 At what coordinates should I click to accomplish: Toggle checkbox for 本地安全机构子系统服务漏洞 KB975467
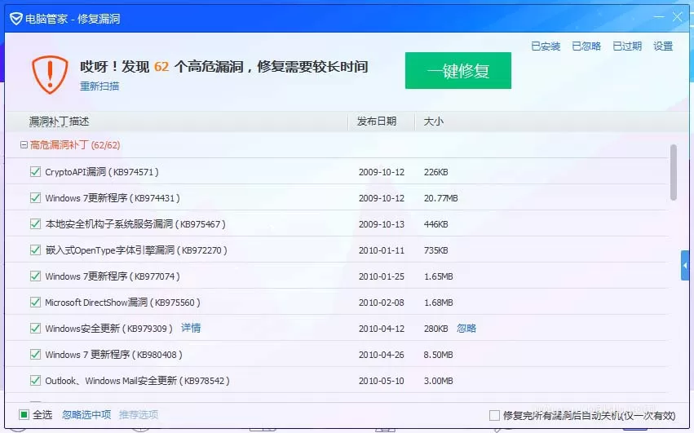point(35,224)
